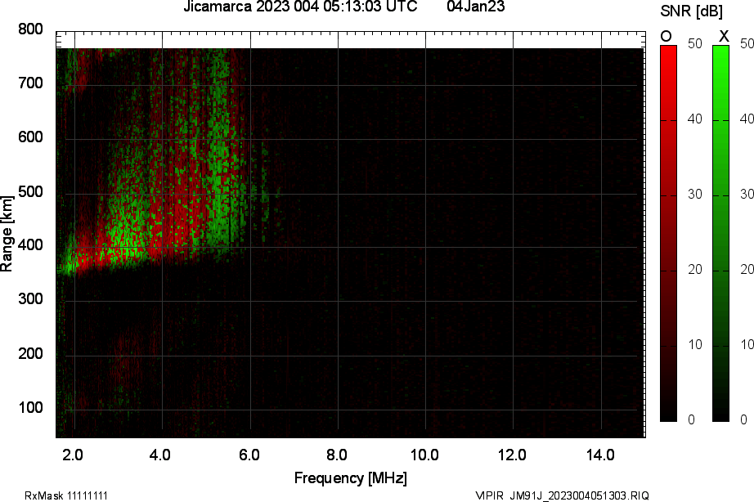Click the 14.0 tick on the frequency axis

pos(600,455)
